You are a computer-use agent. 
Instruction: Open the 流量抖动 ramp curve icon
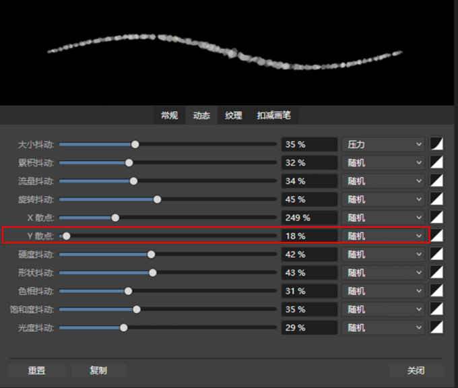[x=437, y=181]
